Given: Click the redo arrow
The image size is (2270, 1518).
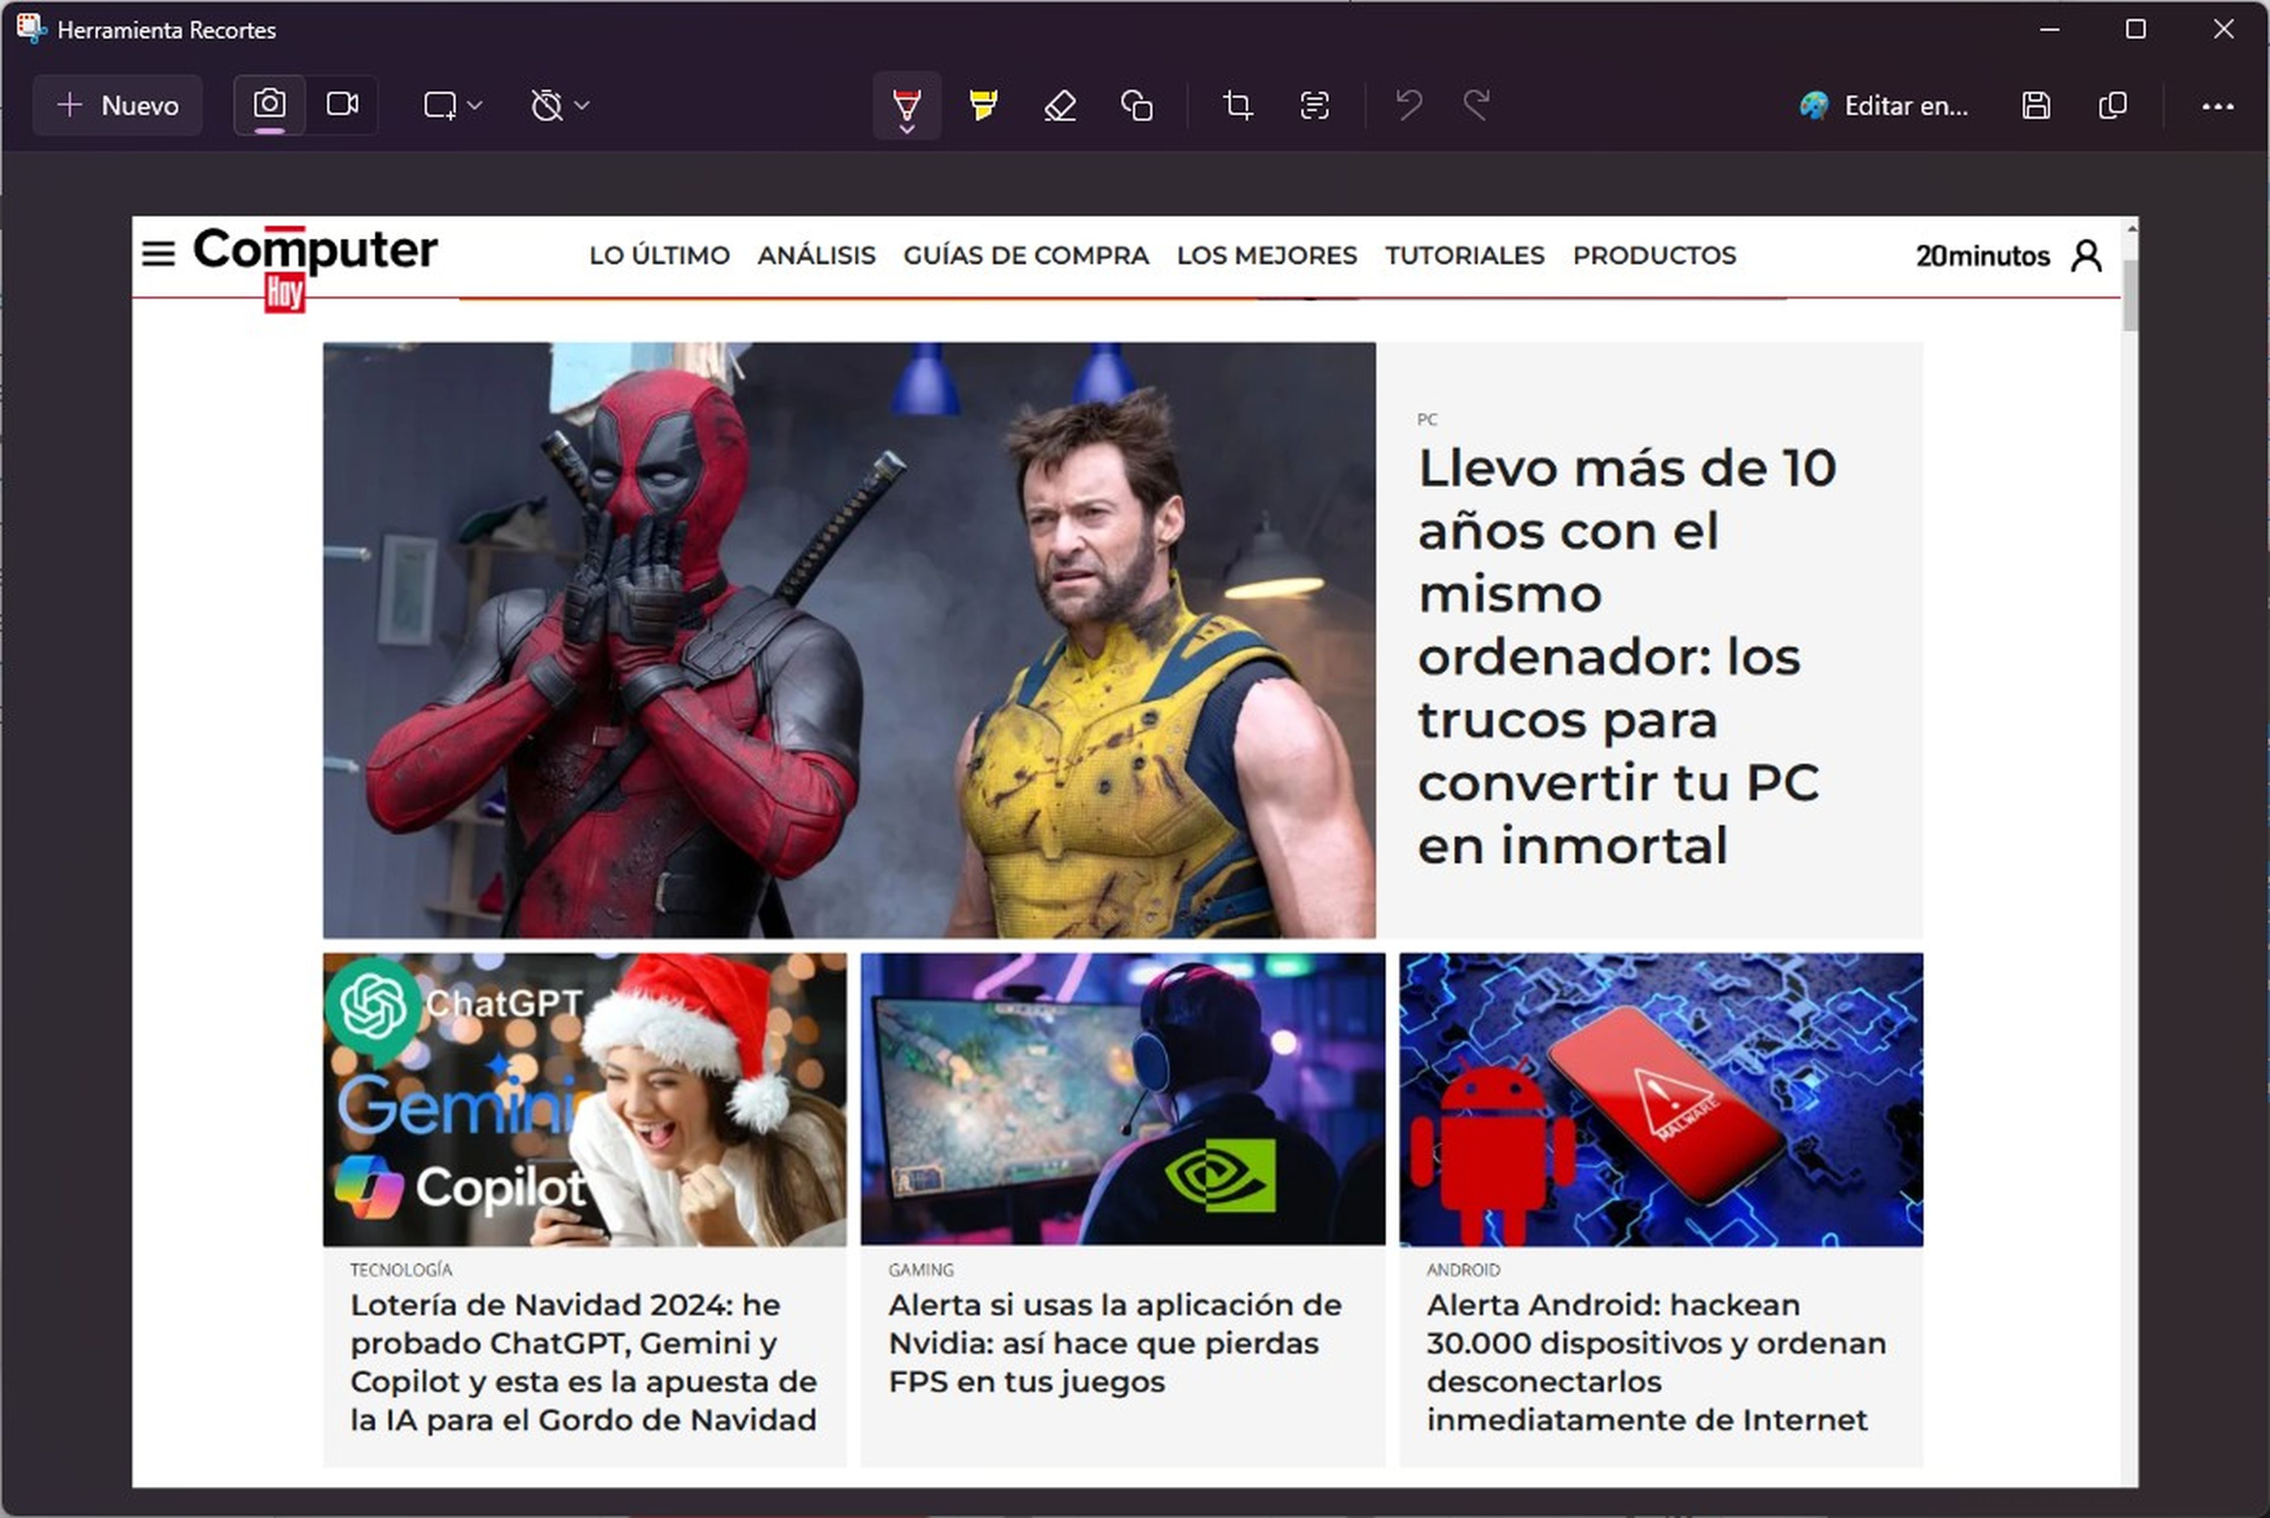Looking at the screenshot, I should pos(1476,105).
